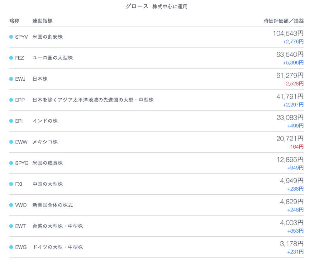Click the 41,791円 valuation

(290, 96)
